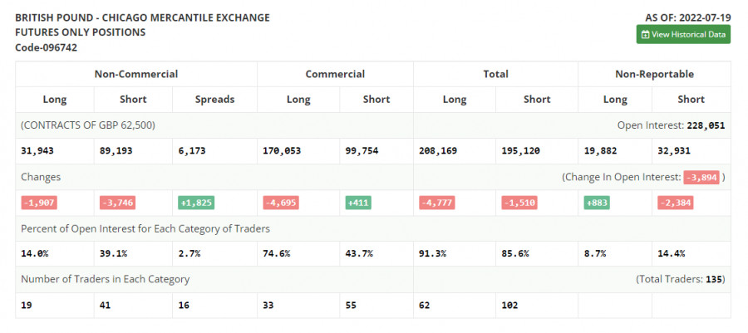Select the red -1,907 change badge

38,203
